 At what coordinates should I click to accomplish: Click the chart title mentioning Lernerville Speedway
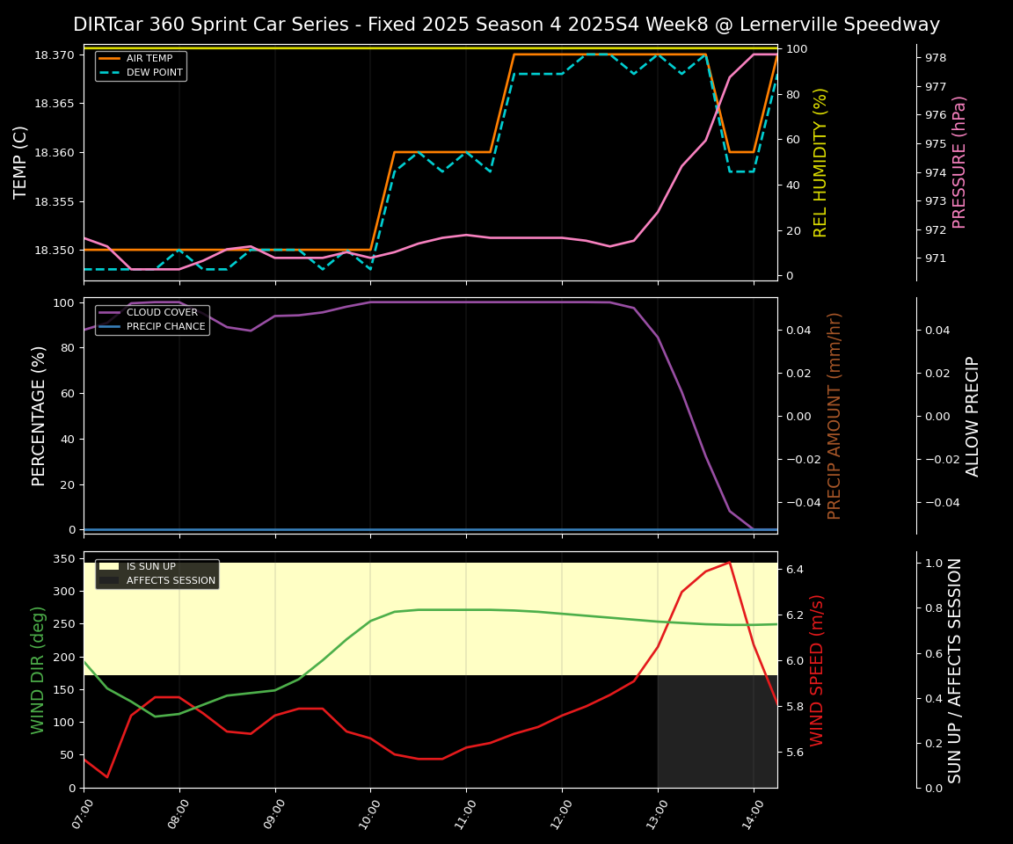click(x=506, y=25)
